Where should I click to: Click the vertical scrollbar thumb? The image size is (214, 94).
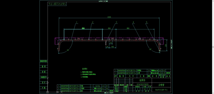(213, 47)
